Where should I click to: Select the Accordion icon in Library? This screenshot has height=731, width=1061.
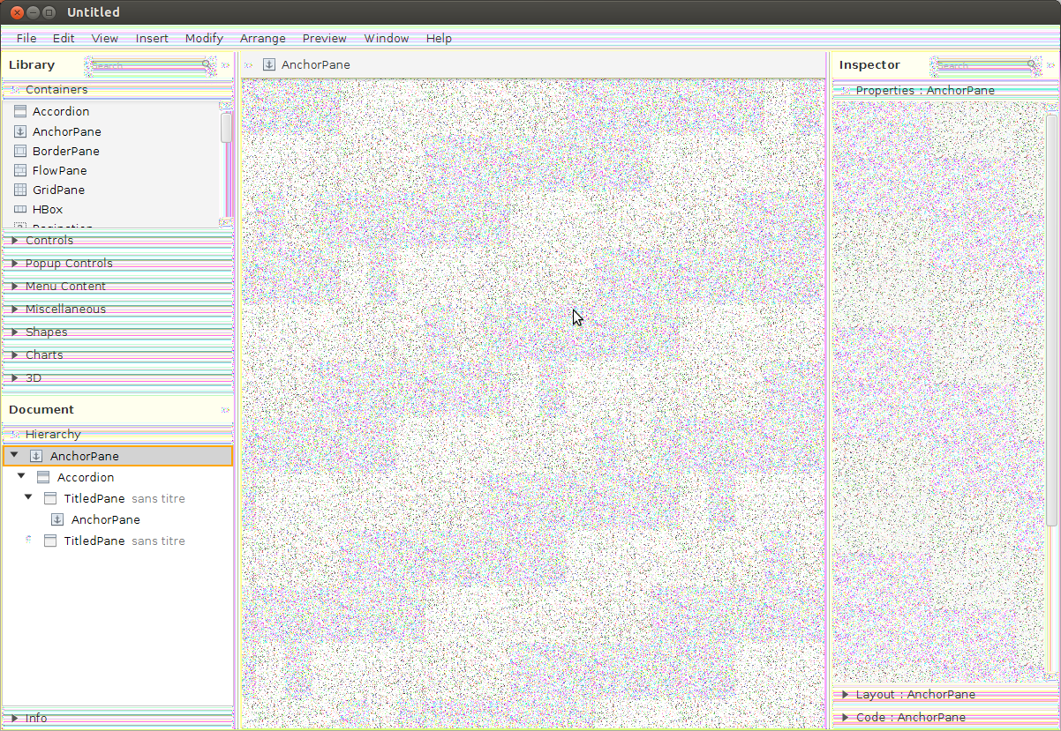[21, 111]
